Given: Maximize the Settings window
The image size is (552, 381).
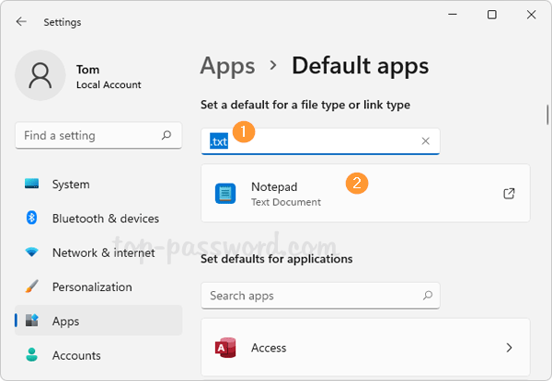Looking at the screenshot, I should click(491, 15).
